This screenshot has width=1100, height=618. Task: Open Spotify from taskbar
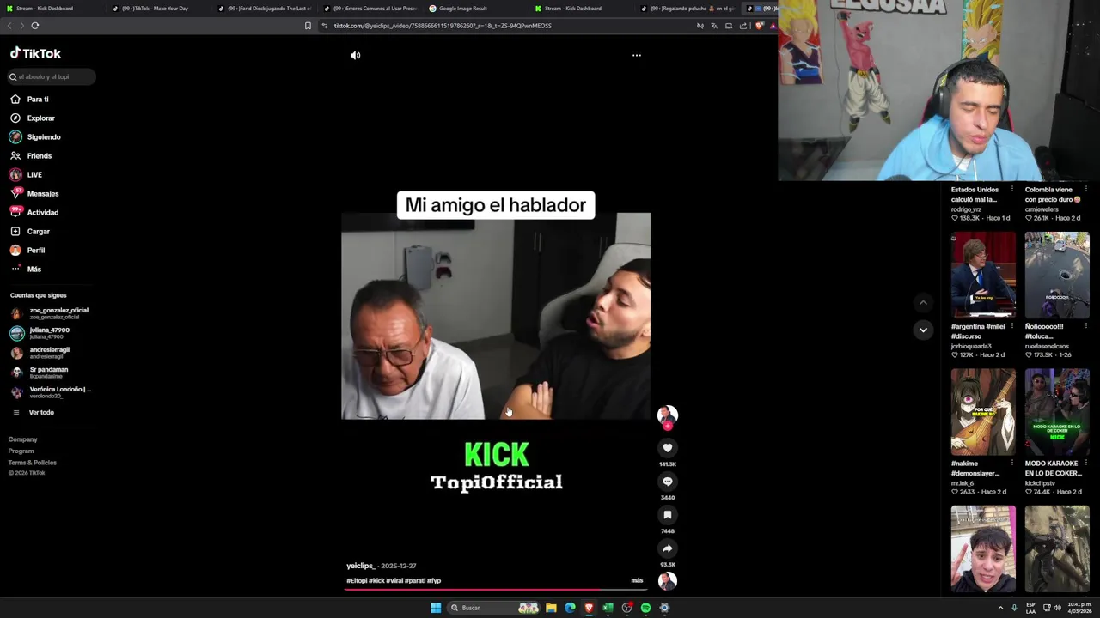645,608
